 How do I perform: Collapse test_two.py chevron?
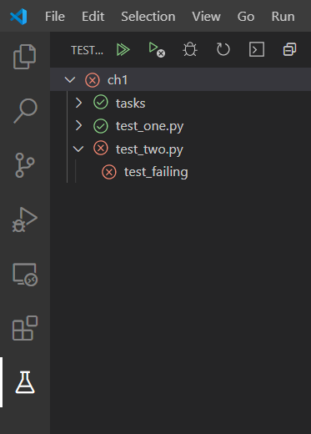point(78,149)
